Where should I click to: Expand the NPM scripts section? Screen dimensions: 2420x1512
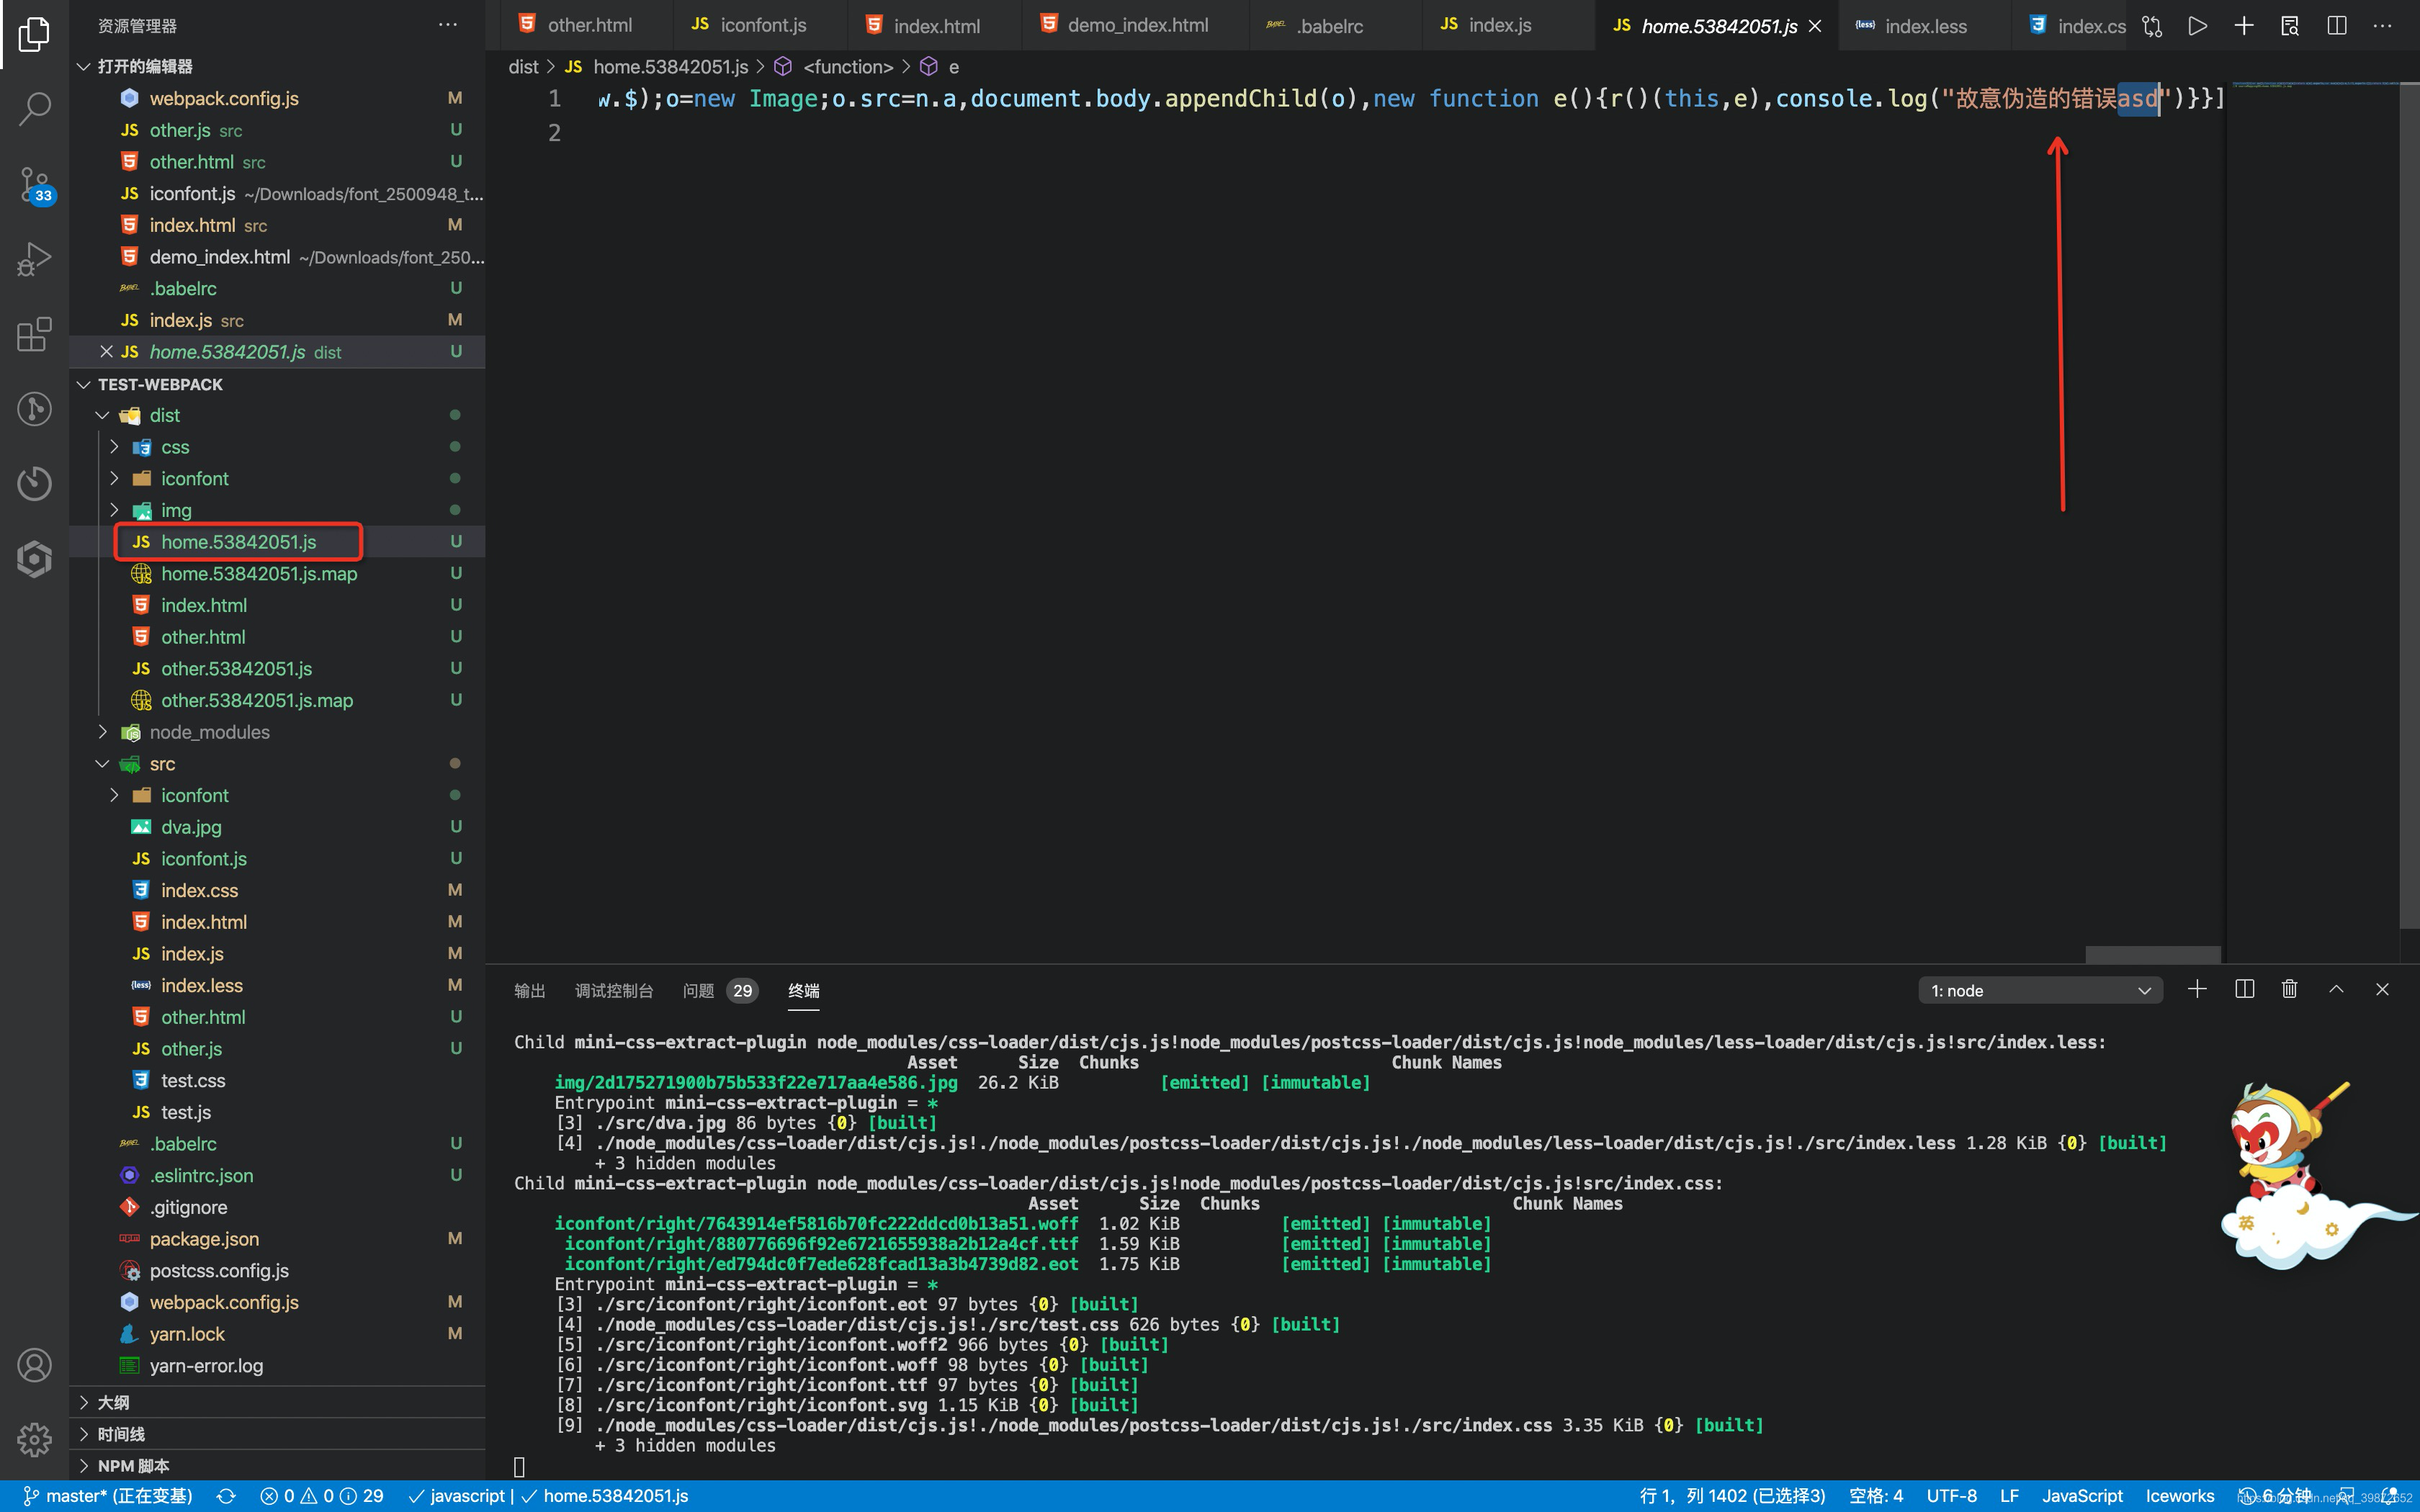click(x=277, y=1466)
